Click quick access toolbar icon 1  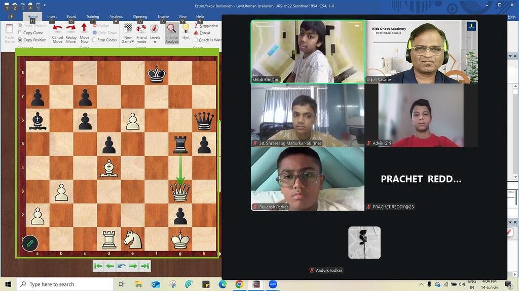pos(6,6)
